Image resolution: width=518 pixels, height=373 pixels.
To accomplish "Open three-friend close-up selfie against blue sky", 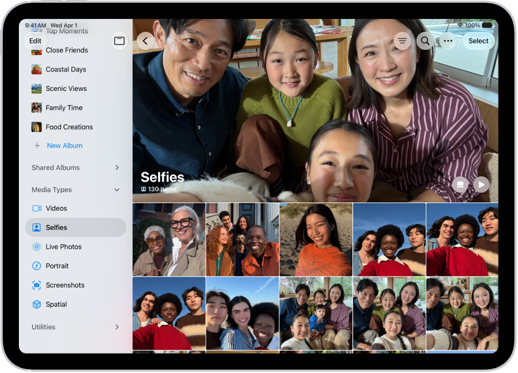I will pyautogui.click(x=242, y=314).
